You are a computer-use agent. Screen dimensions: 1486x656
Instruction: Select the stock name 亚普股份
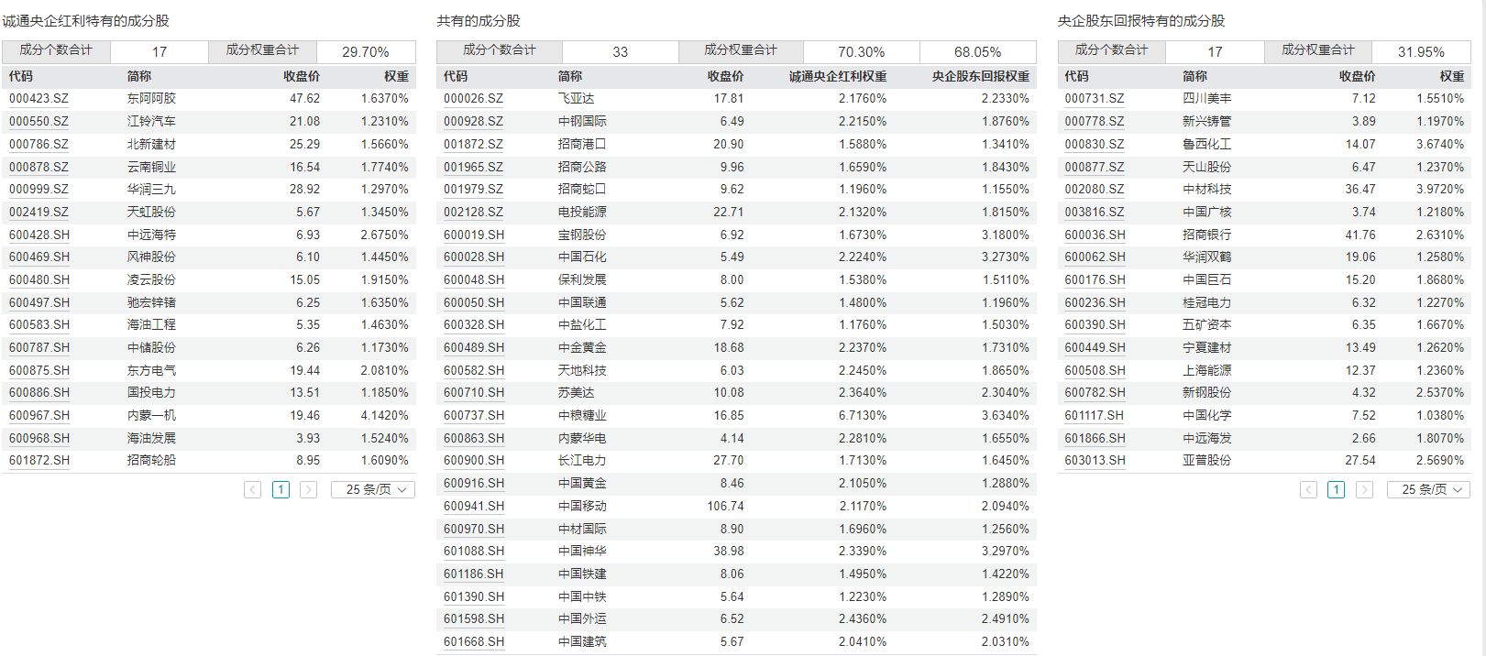(1206, 460)
